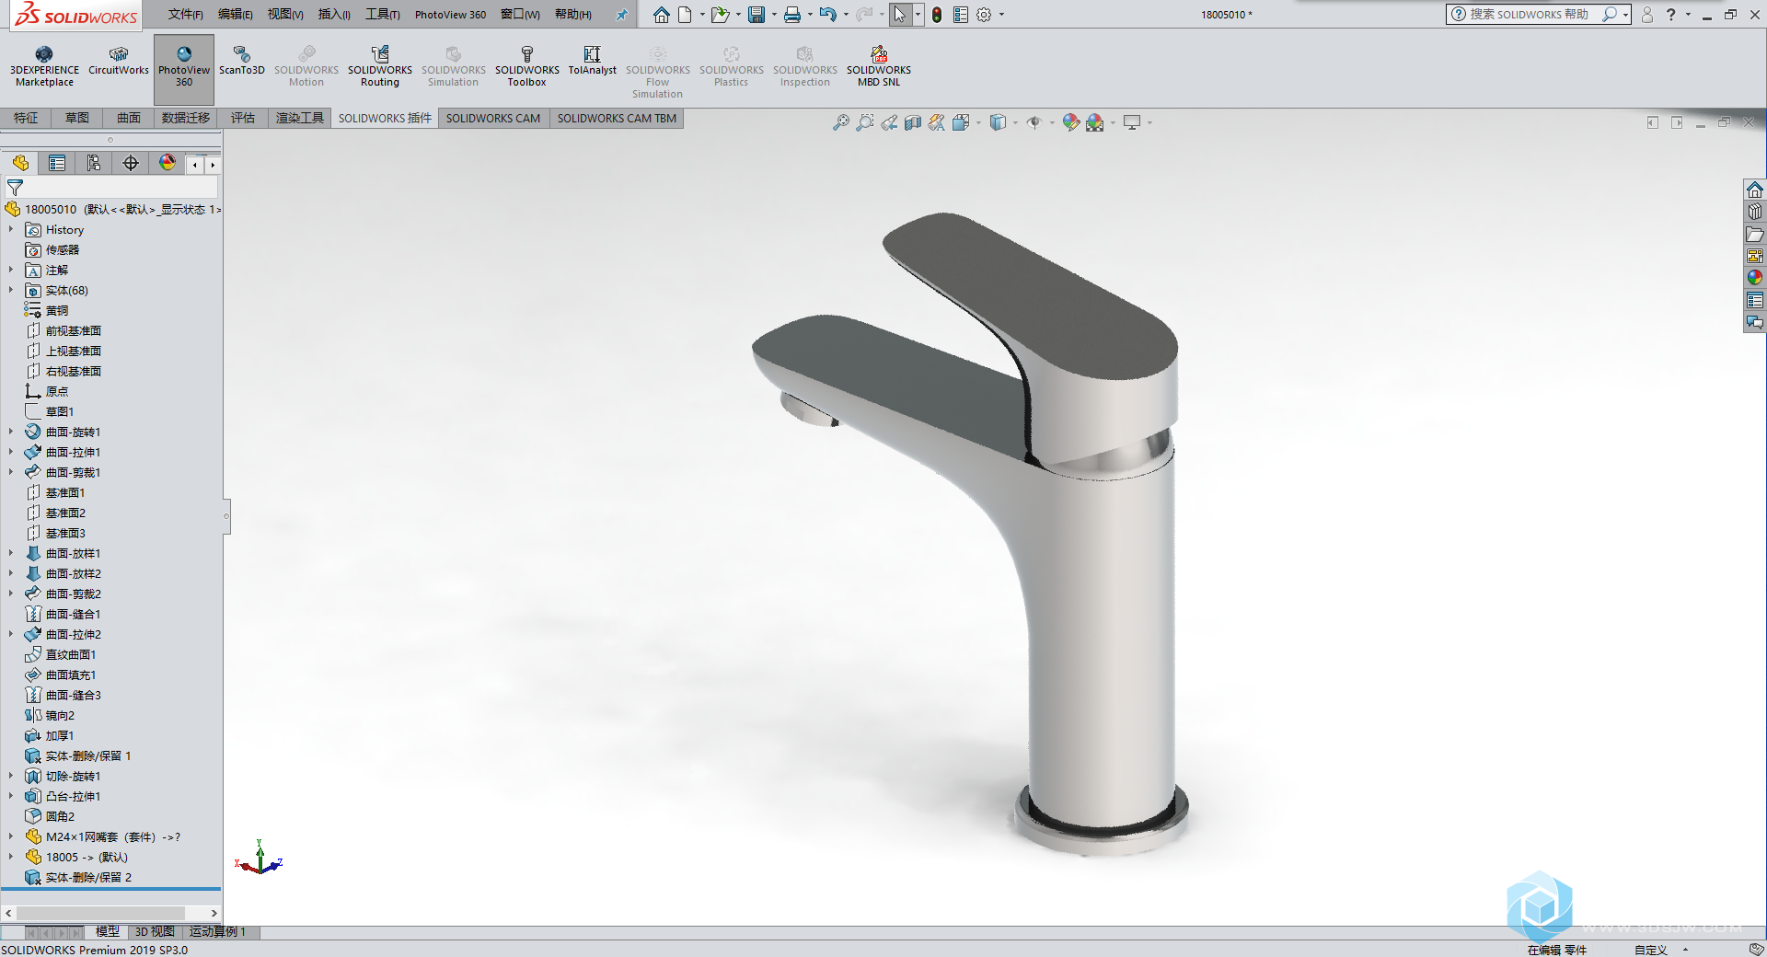1767x957 pixels.
Task: Open SOLIDWORKS Toolbox add-in
Action: tap(526, 66)
